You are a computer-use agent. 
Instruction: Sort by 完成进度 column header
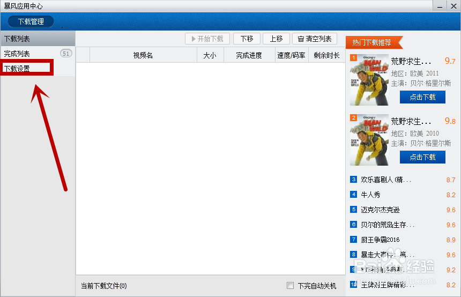click(x=249, y=55)
